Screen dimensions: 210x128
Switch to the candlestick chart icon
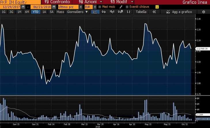point(104,12)
